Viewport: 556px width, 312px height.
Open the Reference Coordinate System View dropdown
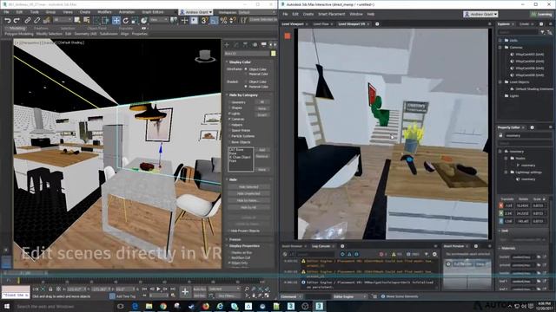158,20
